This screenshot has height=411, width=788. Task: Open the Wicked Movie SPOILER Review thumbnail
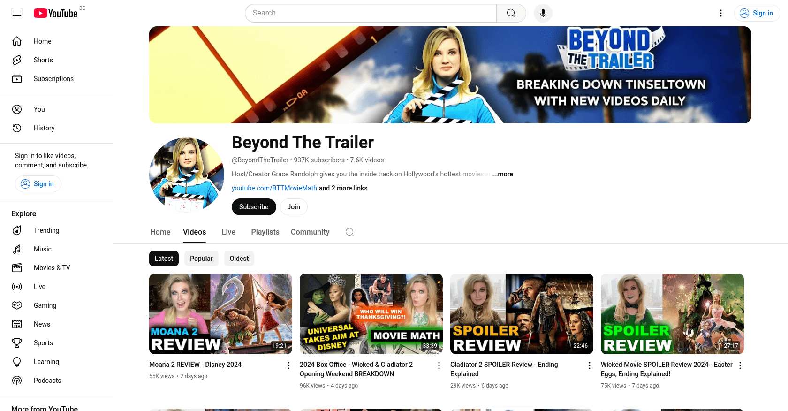pyautogui.click(x=672, y=313)
